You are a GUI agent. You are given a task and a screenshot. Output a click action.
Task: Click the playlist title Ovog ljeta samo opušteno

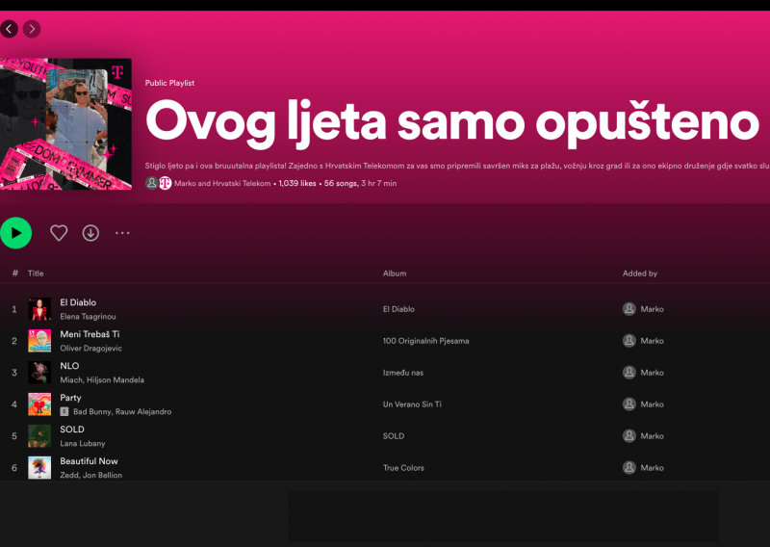click(452, 122)
